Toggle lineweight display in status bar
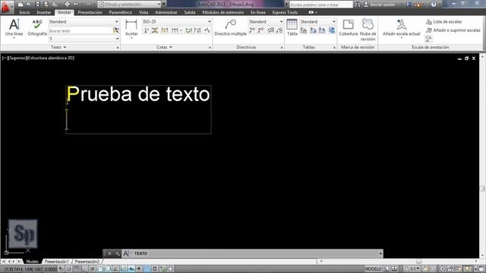Viewport: 486px width, 273px height. [139, 269]
